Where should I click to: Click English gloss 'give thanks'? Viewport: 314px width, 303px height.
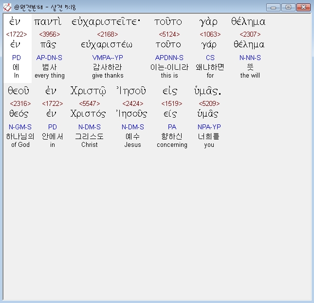[x=108, y=76]
